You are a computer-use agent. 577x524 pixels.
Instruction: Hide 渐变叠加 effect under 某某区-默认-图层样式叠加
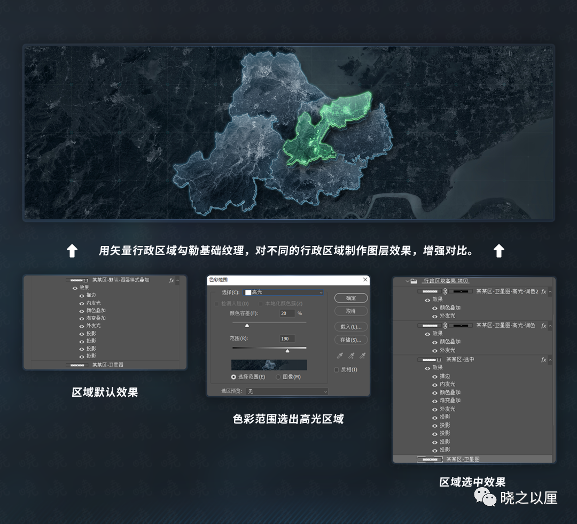[82, 319]
